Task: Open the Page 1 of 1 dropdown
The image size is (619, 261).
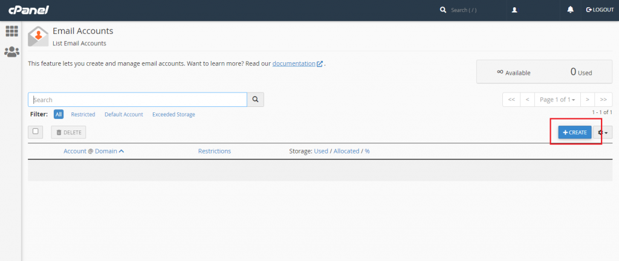Action: coord(557,100)
